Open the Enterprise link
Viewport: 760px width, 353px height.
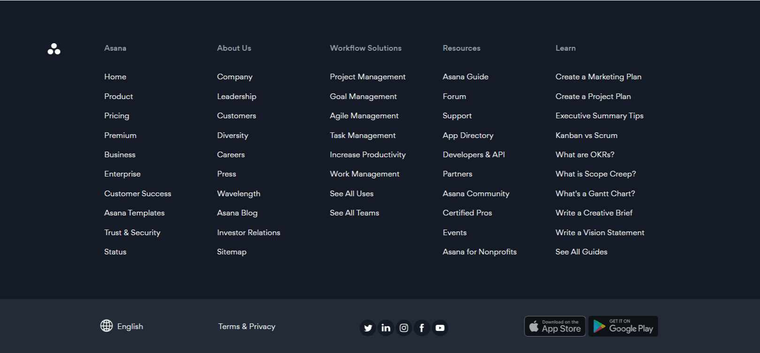pos(122,174)
